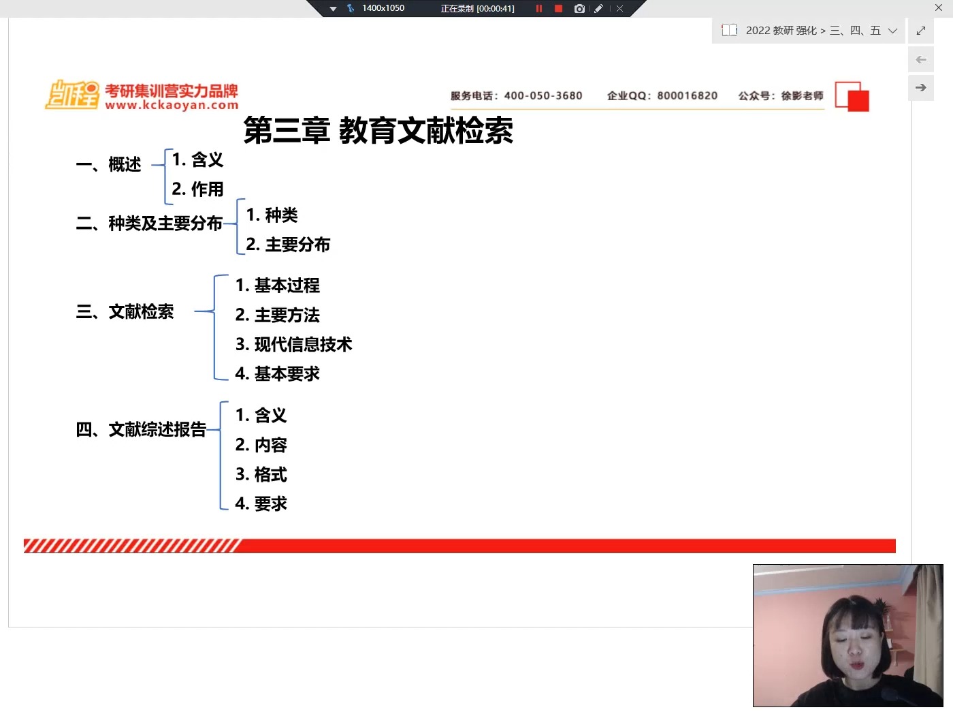Click 企业QQ: 800016820 text
The height and width of the screenshot is (714, 953).
tap(662, 95)
